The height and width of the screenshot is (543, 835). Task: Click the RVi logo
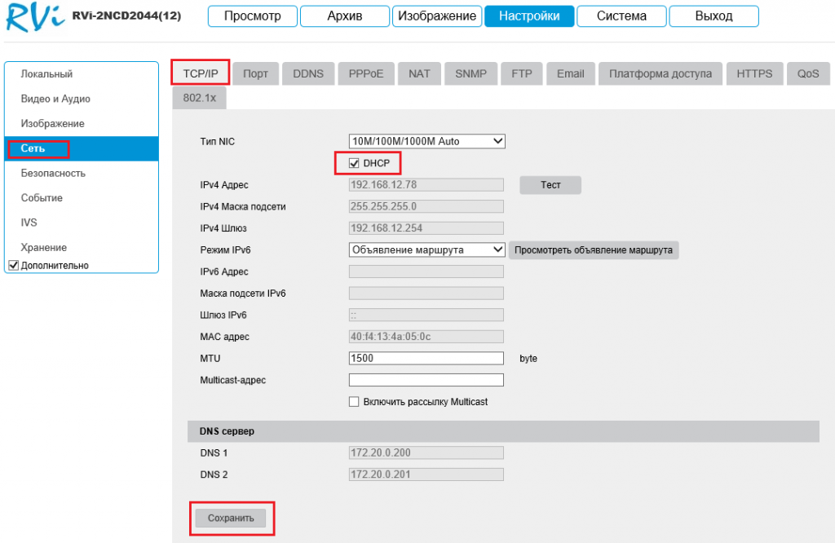[x=33, y=18]
